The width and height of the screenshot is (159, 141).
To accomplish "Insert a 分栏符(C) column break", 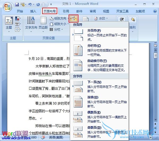I will pyautogui.click(x=99, y=50).
